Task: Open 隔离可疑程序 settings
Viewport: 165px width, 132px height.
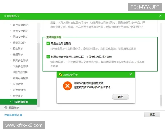Action: [20, 78]
